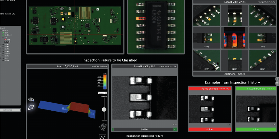Viewport: 279px width, 139px height.
Task: Select Pin1 under IC3
Action: point(8,40)
